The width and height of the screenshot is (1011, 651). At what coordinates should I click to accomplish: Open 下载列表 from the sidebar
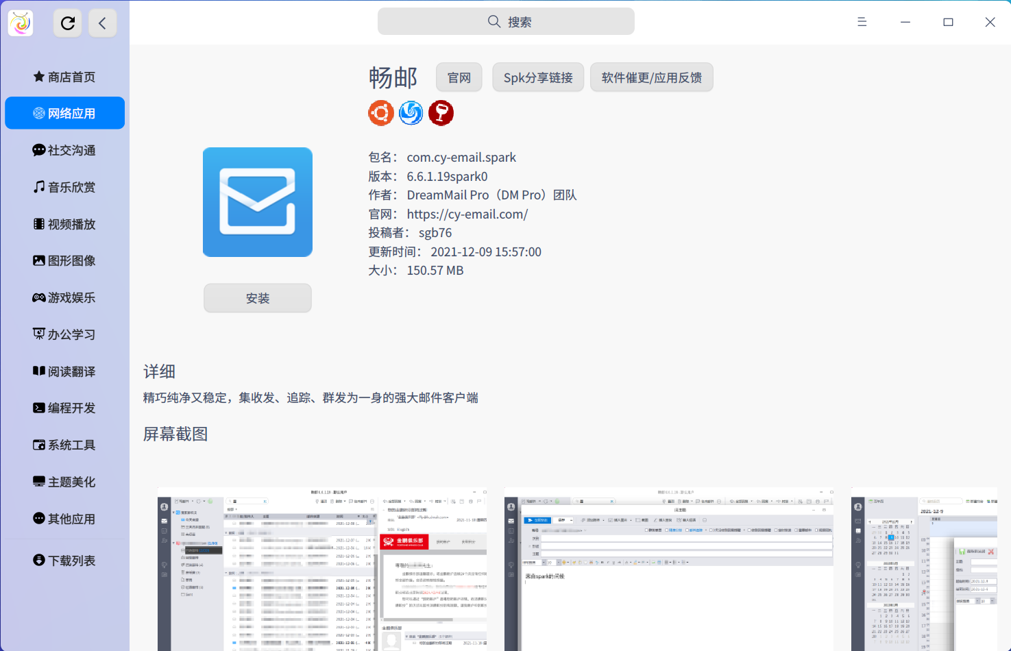(64, 560)
